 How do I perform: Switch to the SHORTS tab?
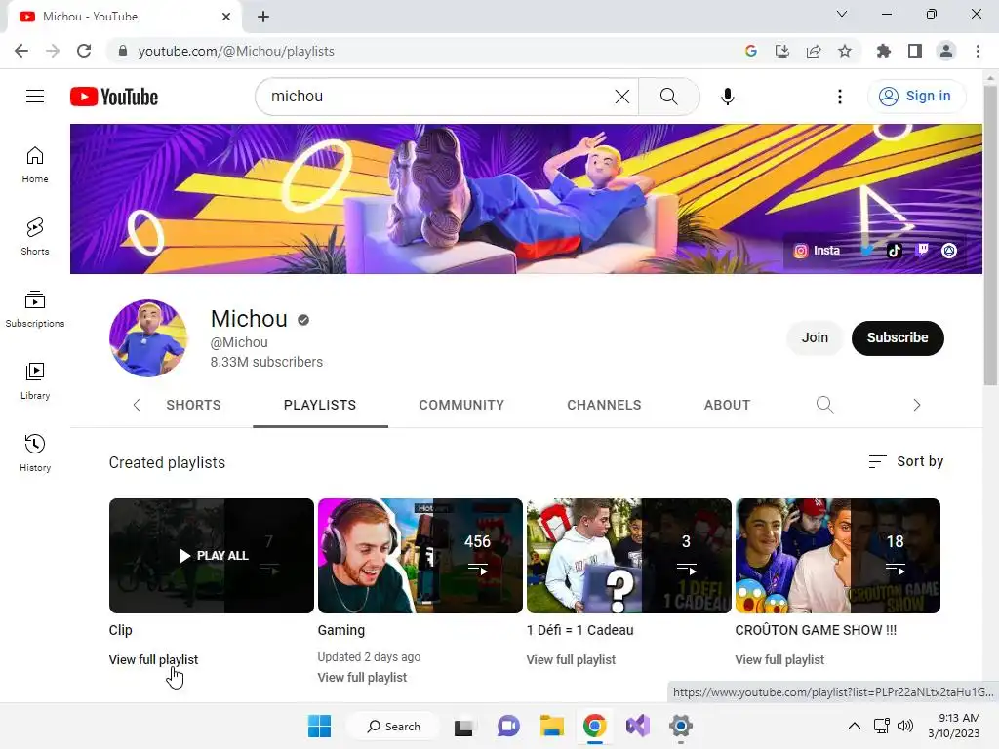tap(193, 405)
